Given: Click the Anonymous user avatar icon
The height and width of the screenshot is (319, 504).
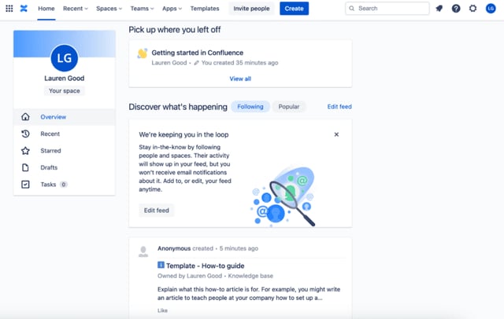Looking at the screenshot, I should 143,251.
